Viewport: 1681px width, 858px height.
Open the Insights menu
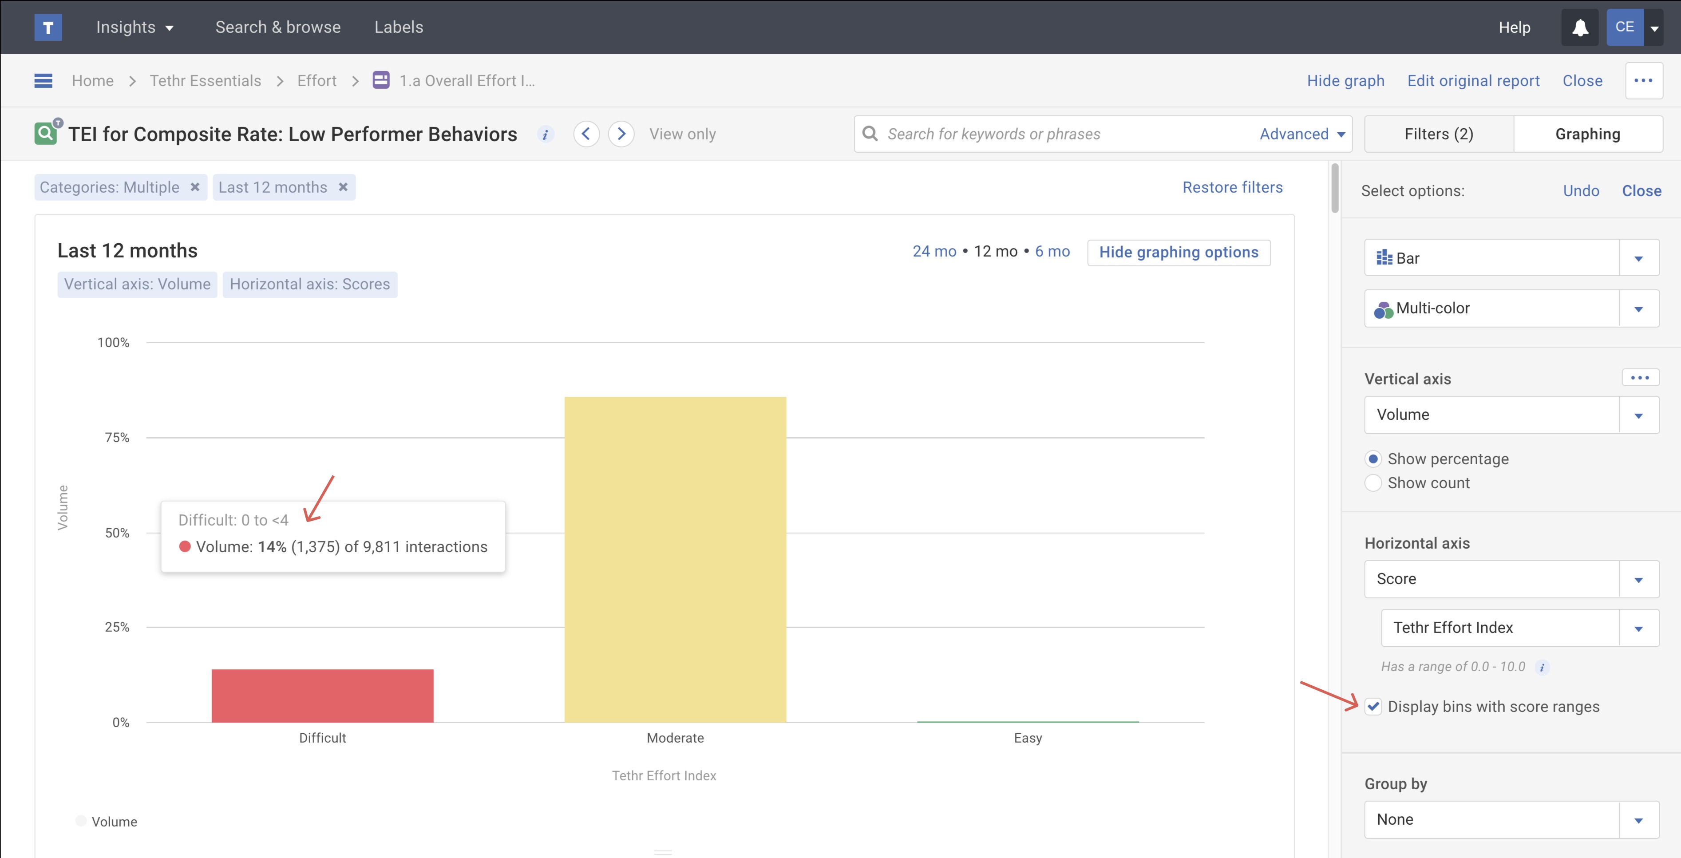pyautogui.click(x=134, y=28)
